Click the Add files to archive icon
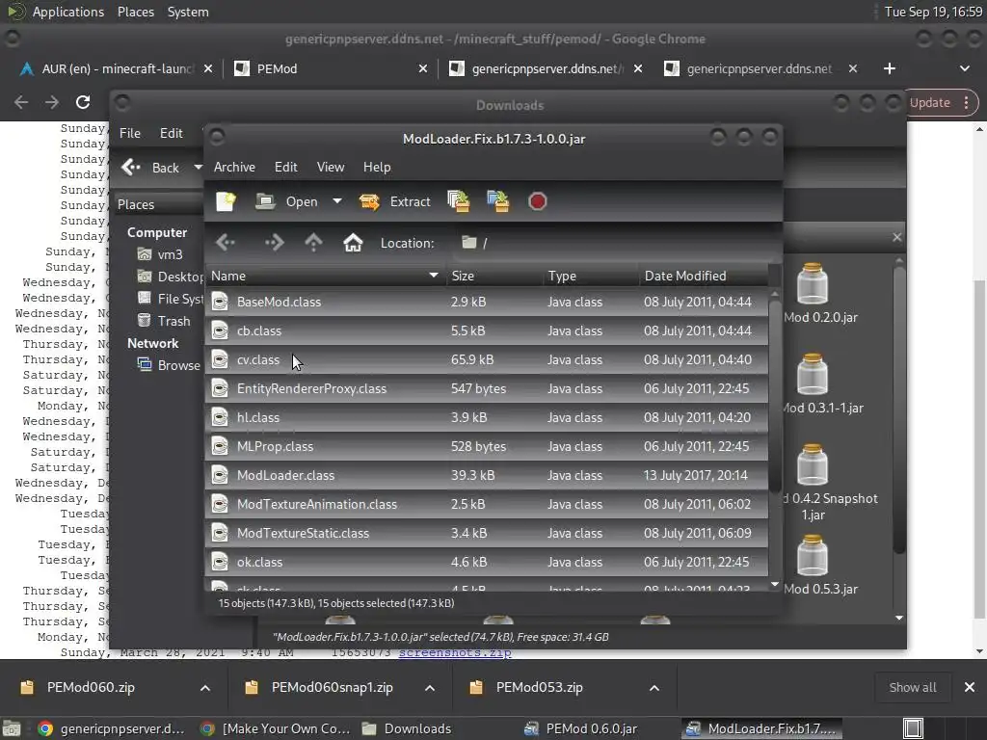The width and height of the screenshot is (987, 740). tap(458, 201)
